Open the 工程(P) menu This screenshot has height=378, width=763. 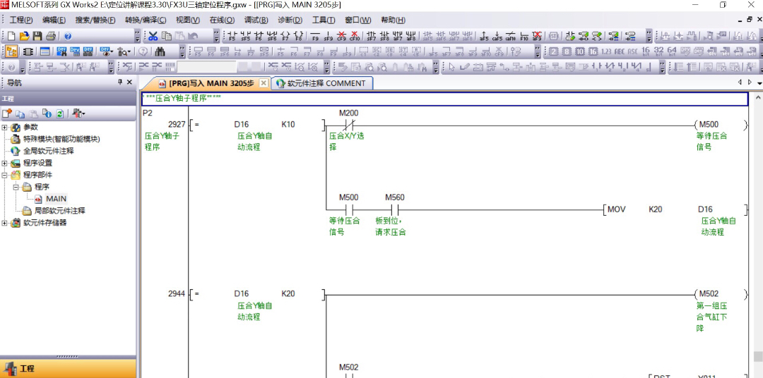pyautogui.click(x=21, y=20)
